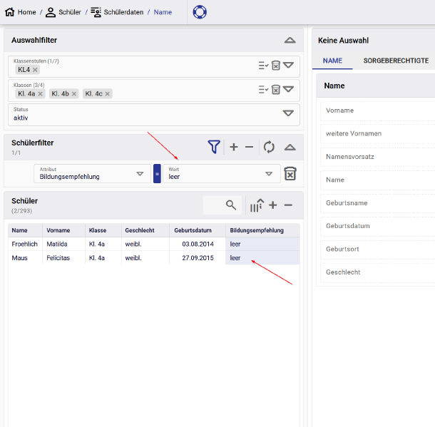
Task: Open the Status dropdown
Action: [288, 113]
